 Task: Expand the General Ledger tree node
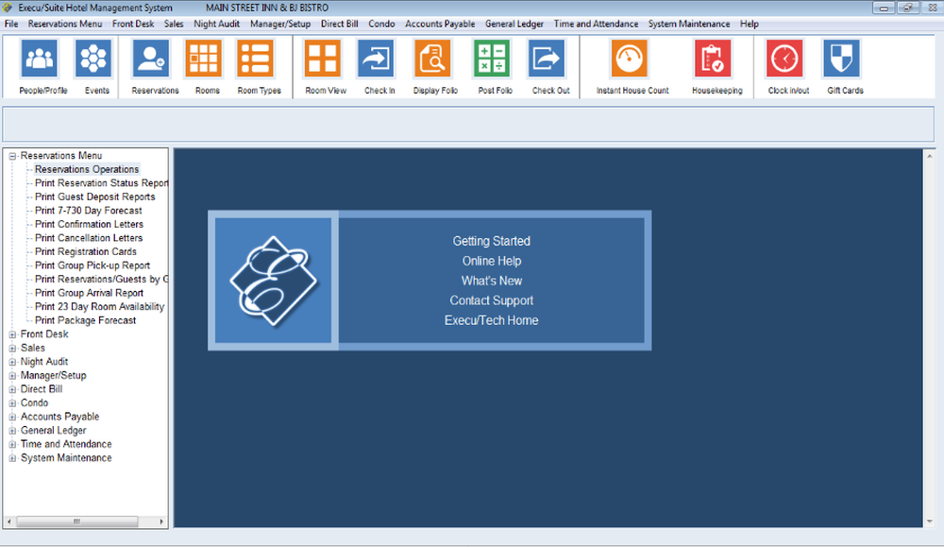click(x=12, y=431)
